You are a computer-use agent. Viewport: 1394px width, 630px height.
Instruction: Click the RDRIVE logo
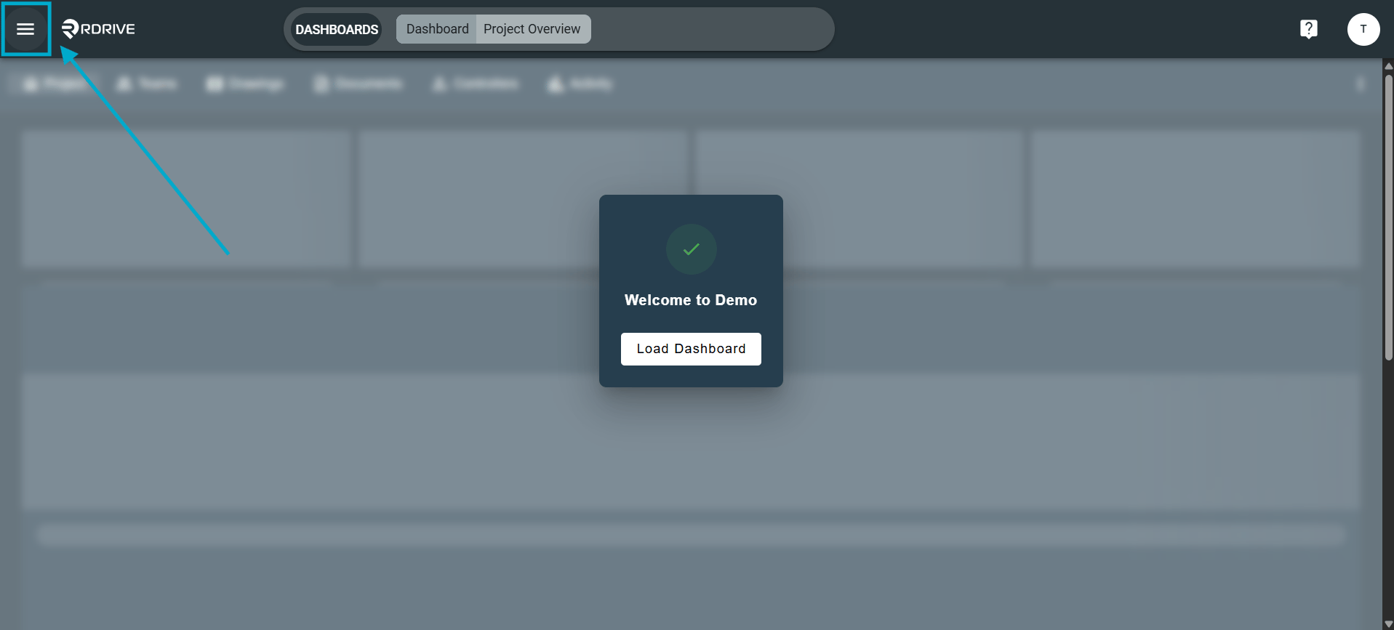(x=98, y=29)
